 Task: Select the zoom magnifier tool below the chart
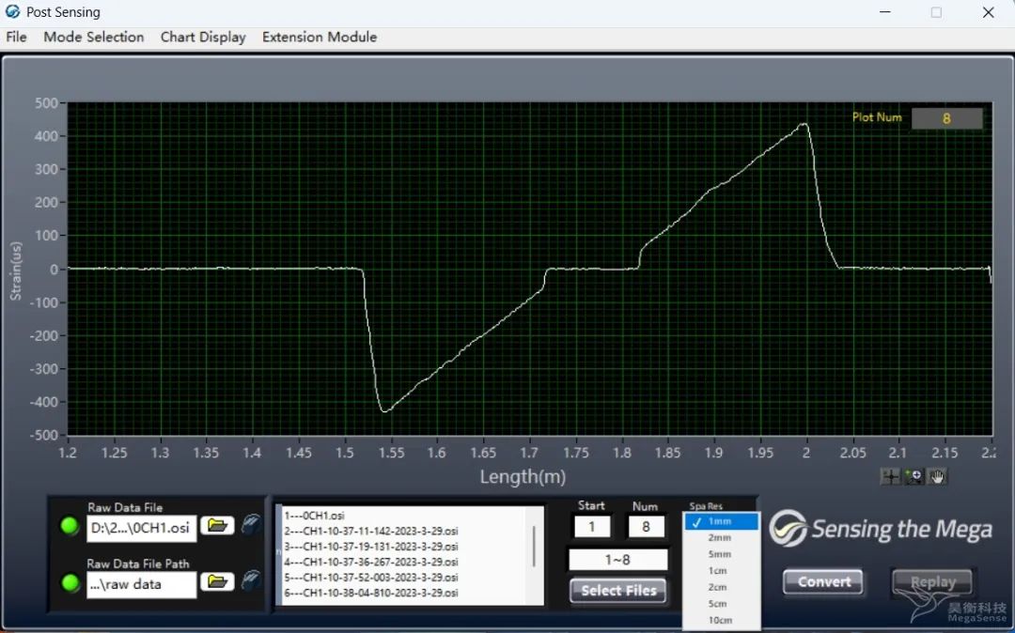(x=913, y=476)
